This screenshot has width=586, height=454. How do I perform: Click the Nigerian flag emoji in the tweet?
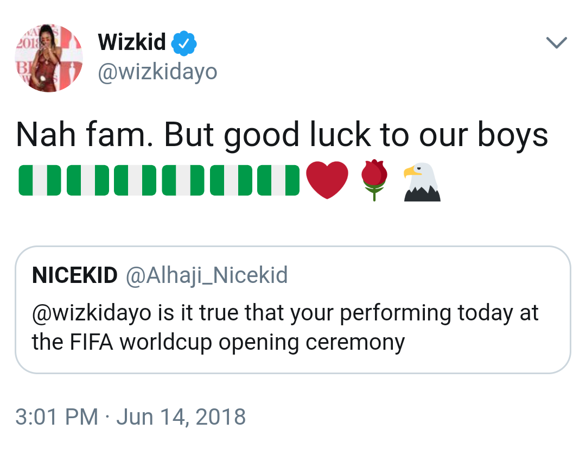pyautogui.click(x=39, y=179)
